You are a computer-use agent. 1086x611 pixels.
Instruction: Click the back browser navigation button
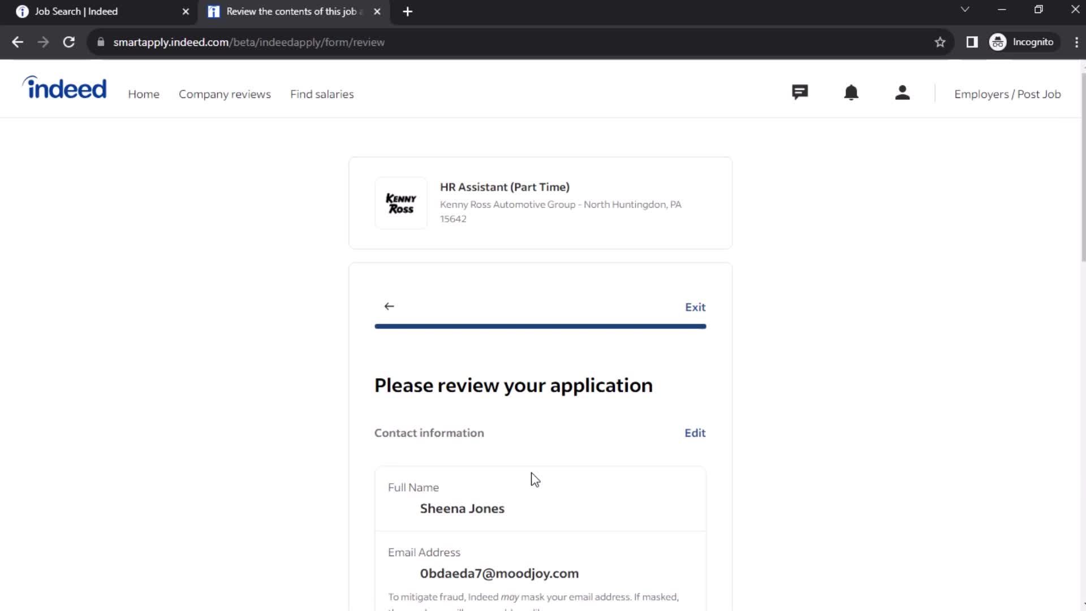coord(18,42)
